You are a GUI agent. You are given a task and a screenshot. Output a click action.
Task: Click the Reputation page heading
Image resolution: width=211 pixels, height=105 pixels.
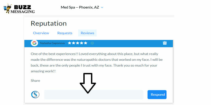[48, 23]
